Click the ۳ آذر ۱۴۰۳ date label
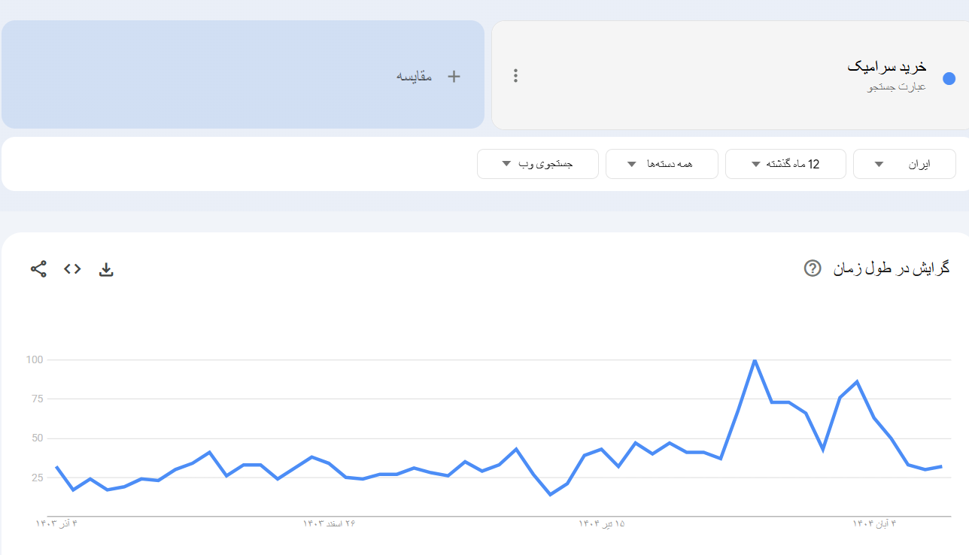The width and height of the screenshot is (969, 555). [x=57, y=523]
